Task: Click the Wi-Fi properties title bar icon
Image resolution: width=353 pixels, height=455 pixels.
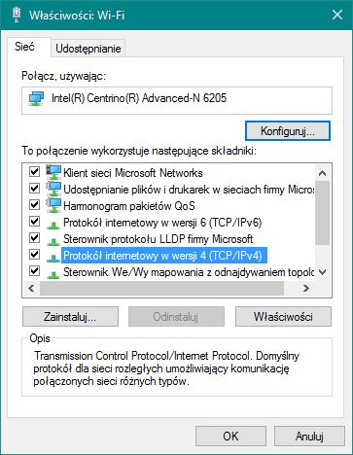Action: pyautogui.click(x=17, y=15)
